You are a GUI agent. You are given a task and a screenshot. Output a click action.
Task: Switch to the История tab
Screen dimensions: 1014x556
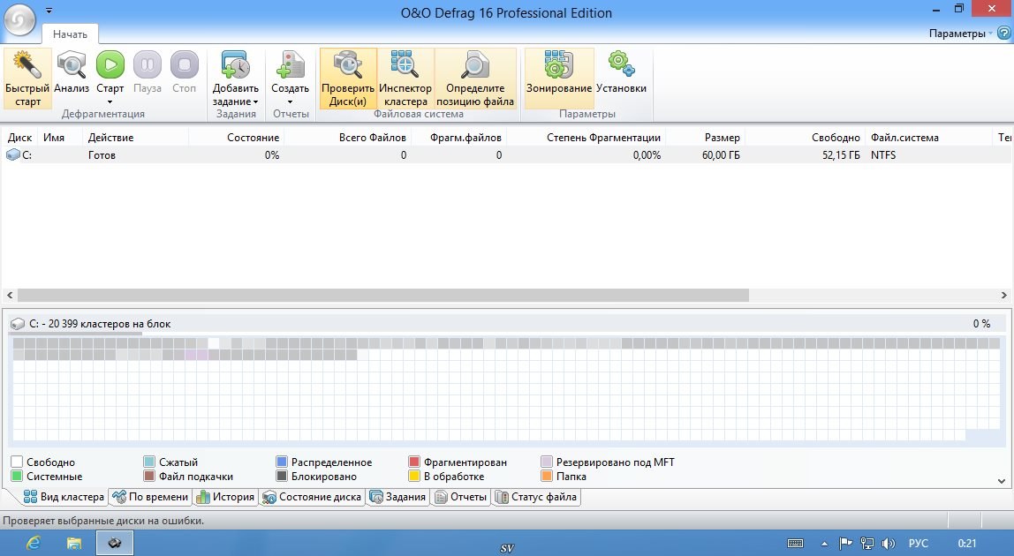(225, 497)
